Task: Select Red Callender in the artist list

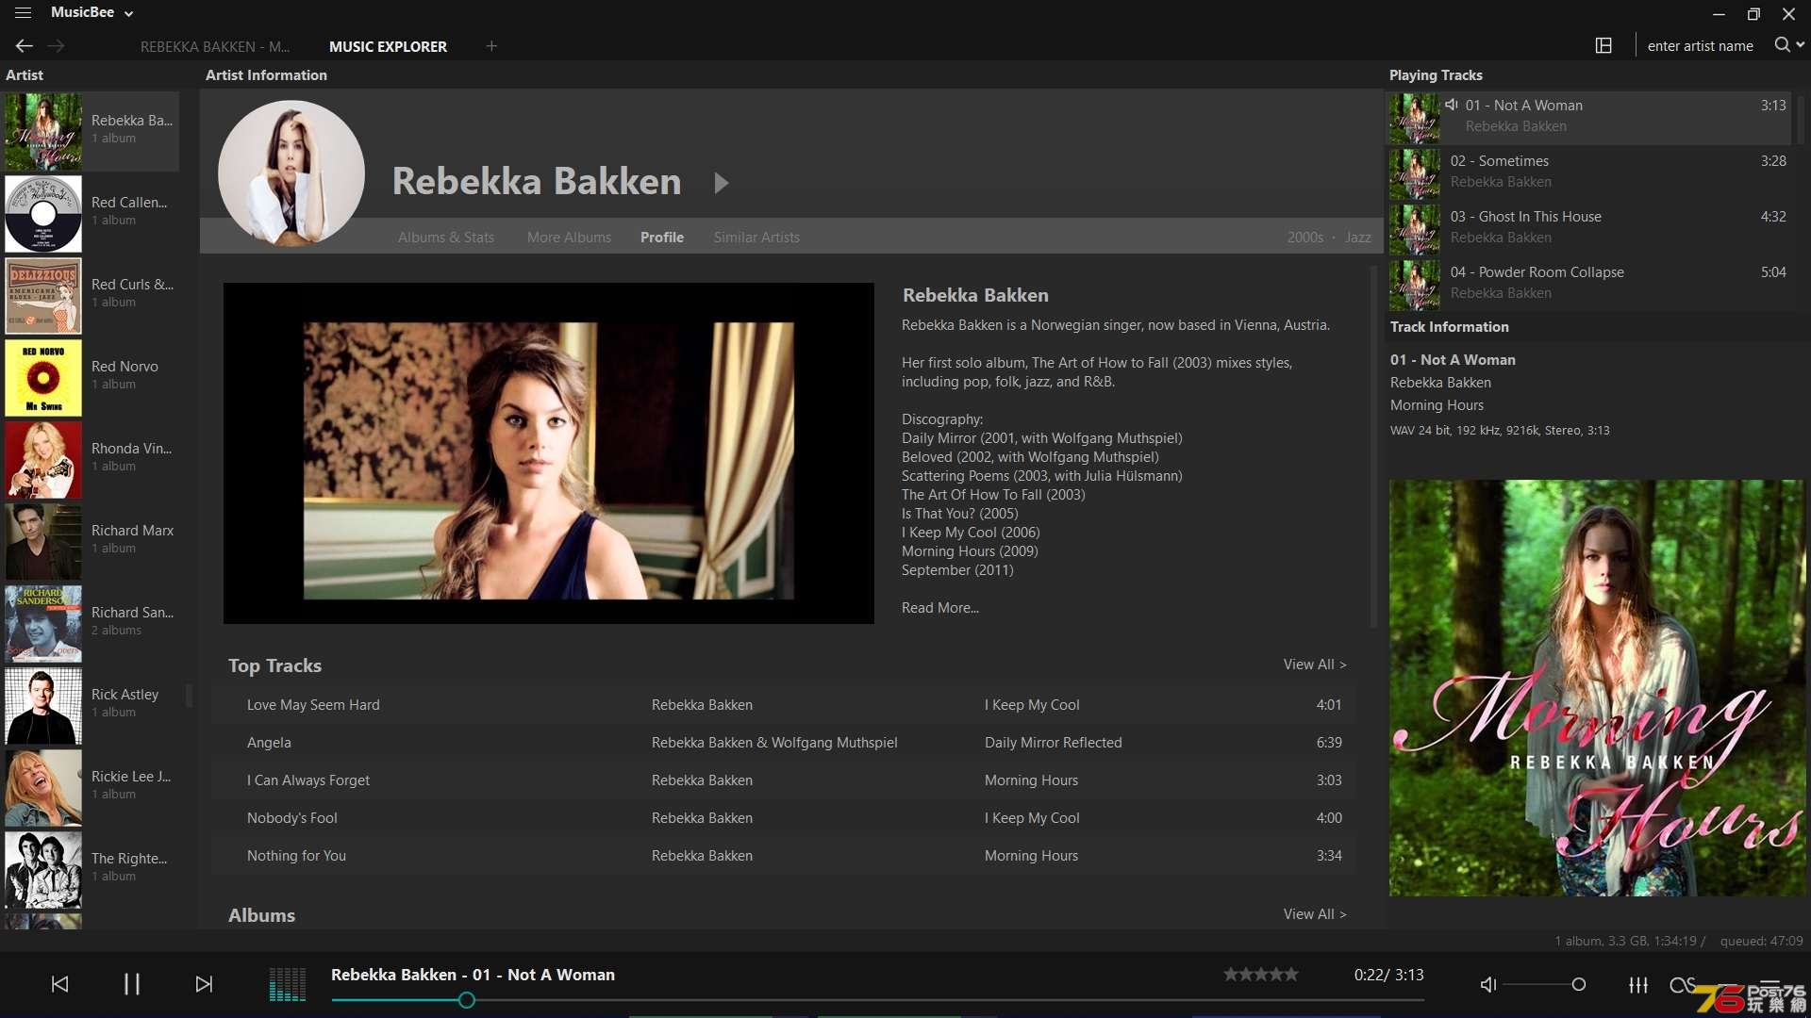Action: [91, 213]
